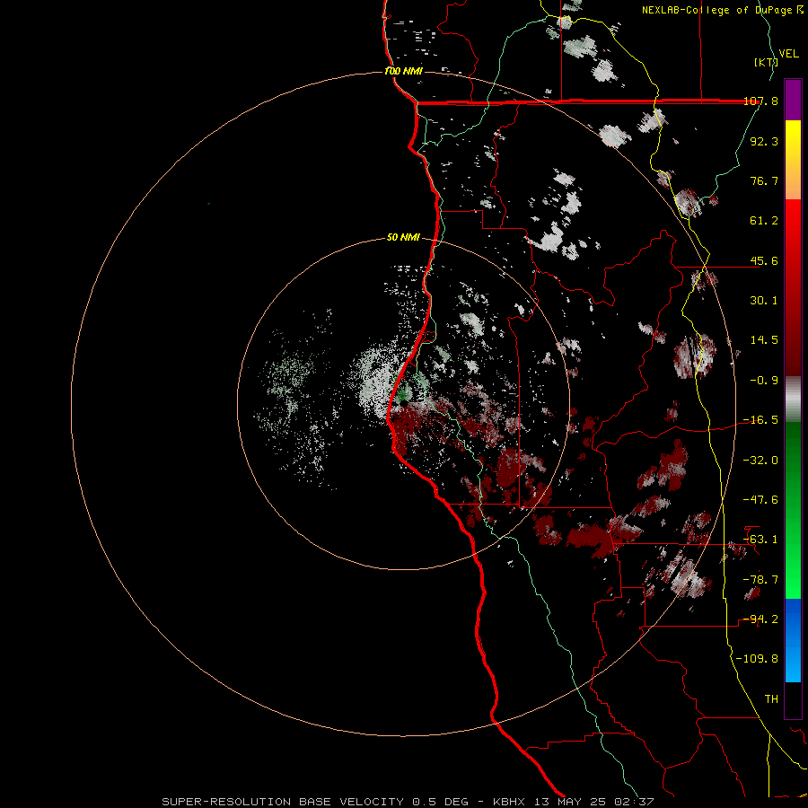Click the VEL legend heading
Viewport: 808px width, 808px height.
[x=788, y=54]
